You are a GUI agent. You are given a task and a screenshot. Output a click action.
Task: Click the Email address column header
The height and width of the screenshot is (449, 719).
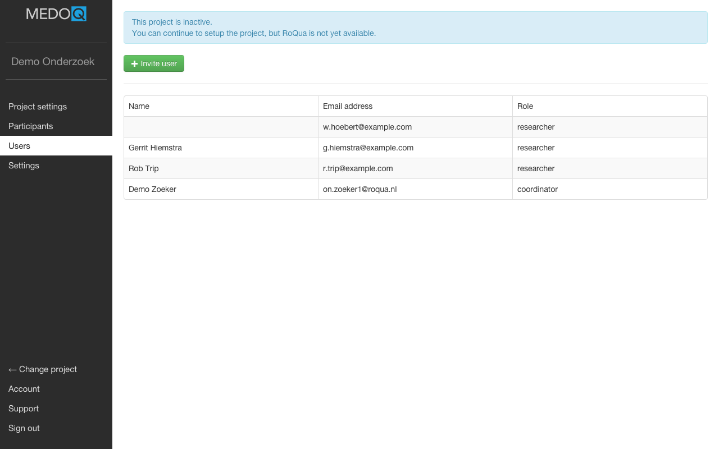pyautogui.click(x=348, y=106)
